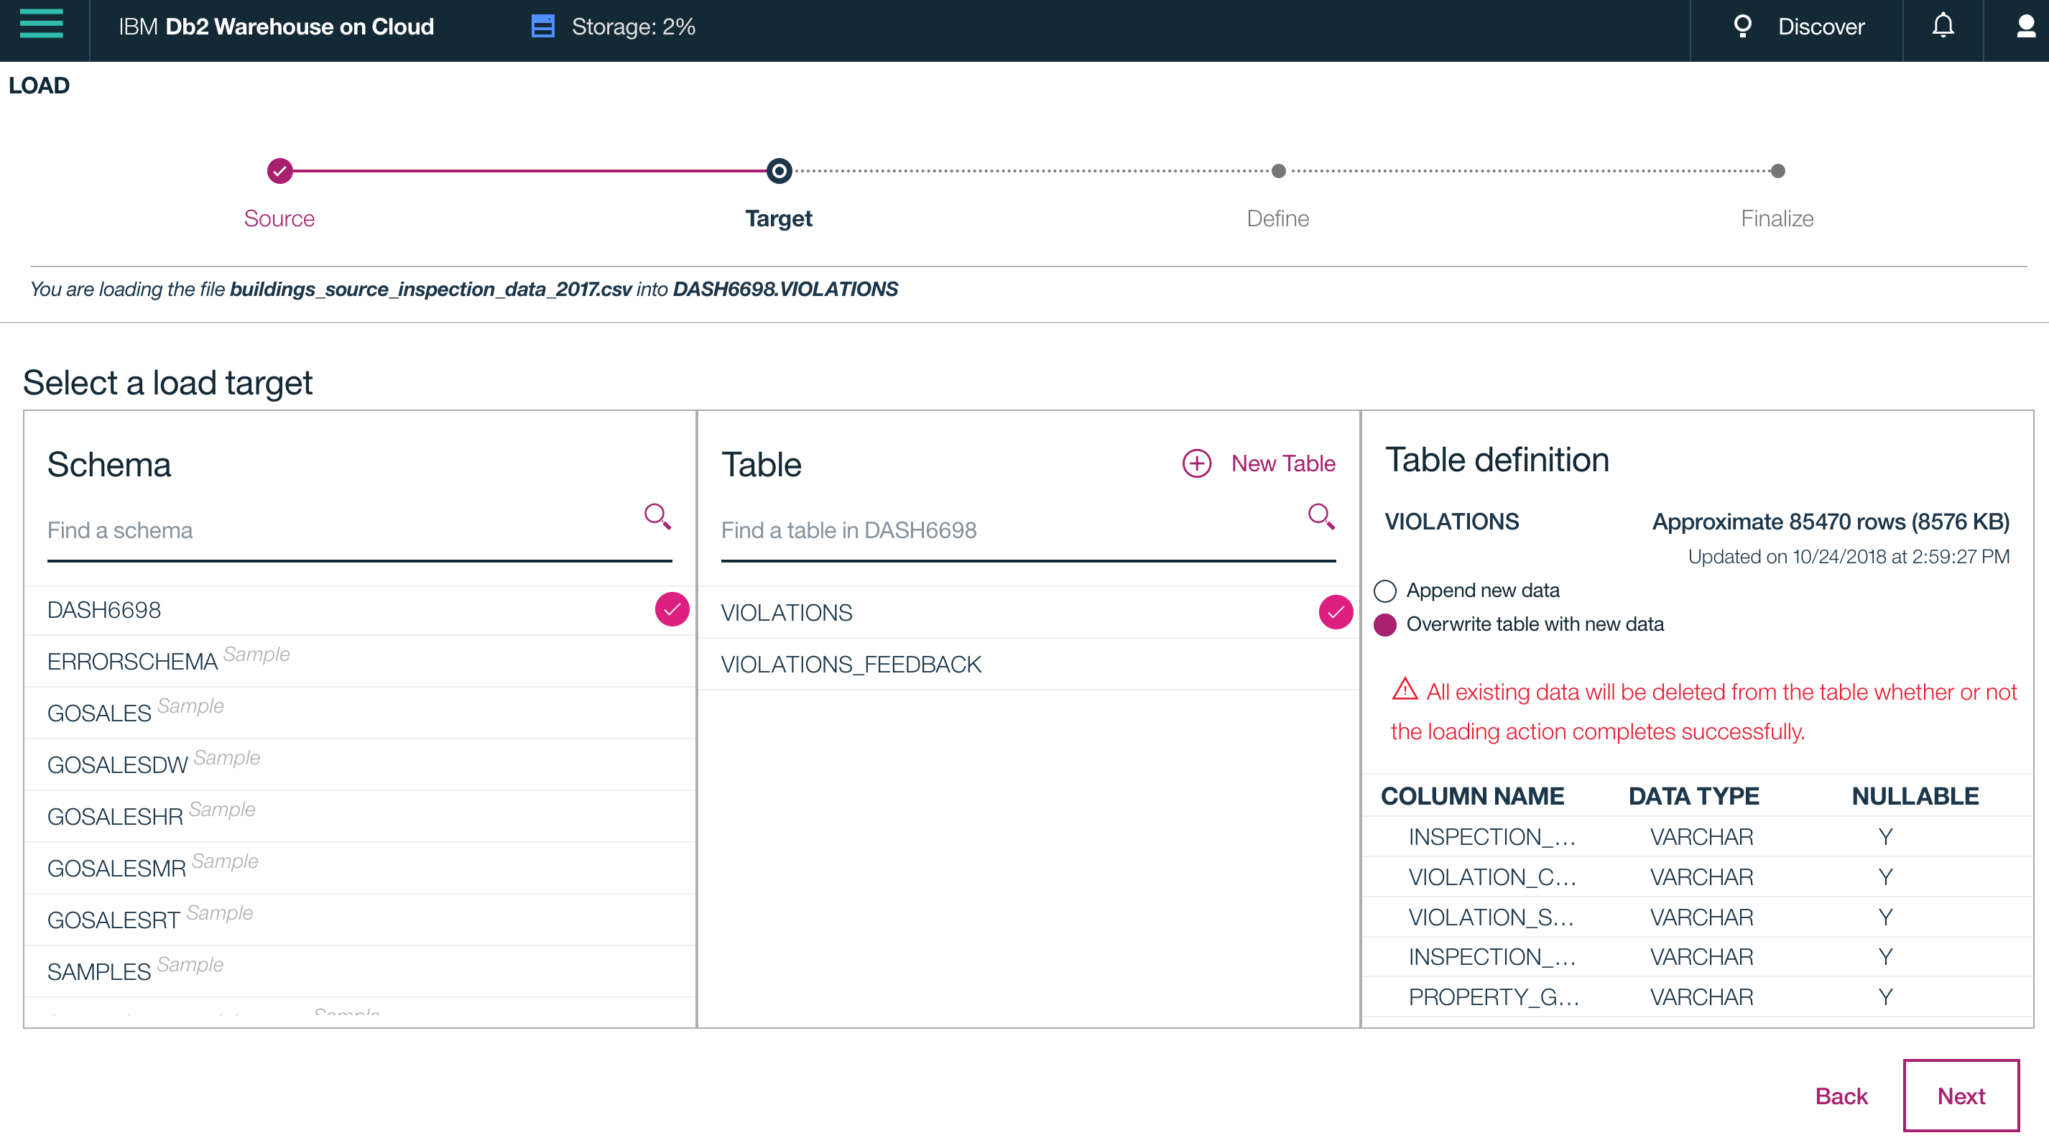This screenshot has height=1138, width=2049.
Task: Select VIOLATIONS table from list
Action: [x=787, y=612]
